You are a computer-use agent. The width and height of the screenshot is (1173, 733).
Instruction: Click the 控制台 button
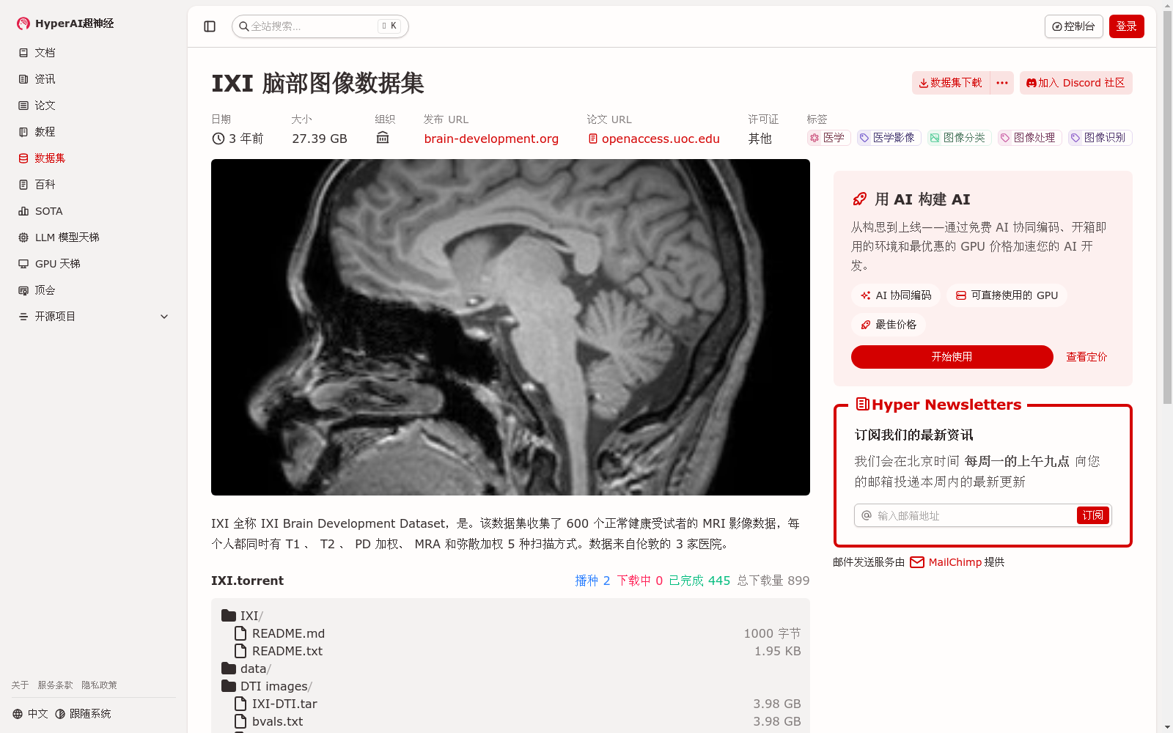coord(1073,26)
